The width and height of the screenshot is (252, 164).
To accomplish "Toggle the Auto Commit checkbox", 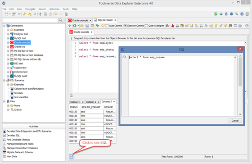I will [x=107, y=26].
